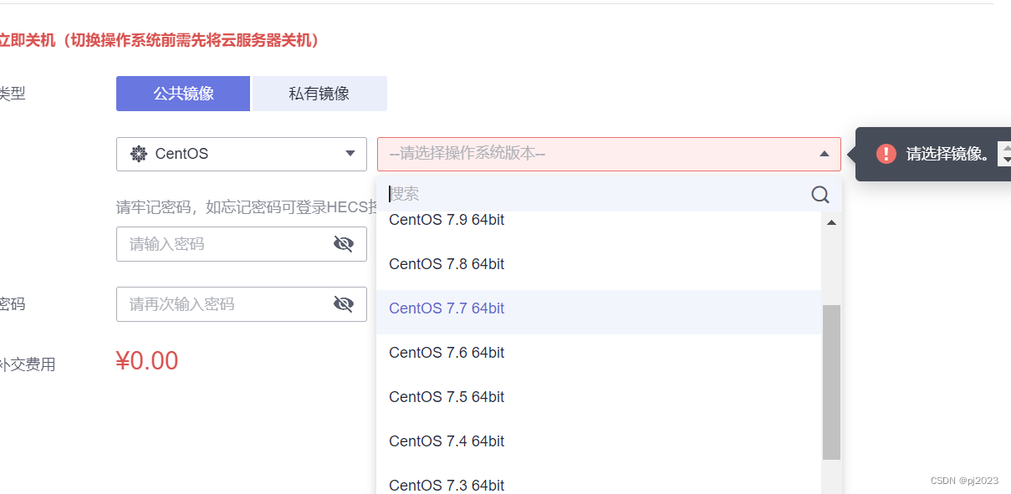1011x494 pixels.
Task: Open the CentOS operating system dropdown
Action: (242, 154)
